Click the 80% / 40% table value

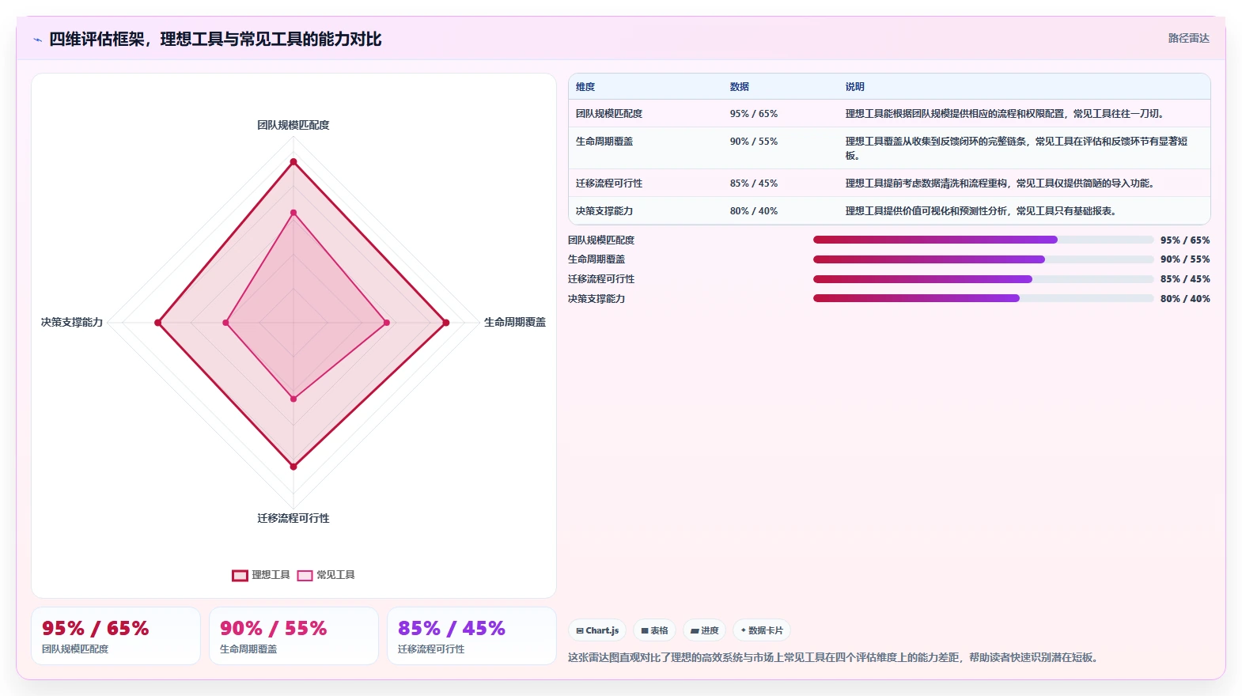click(x=754, y=211)
